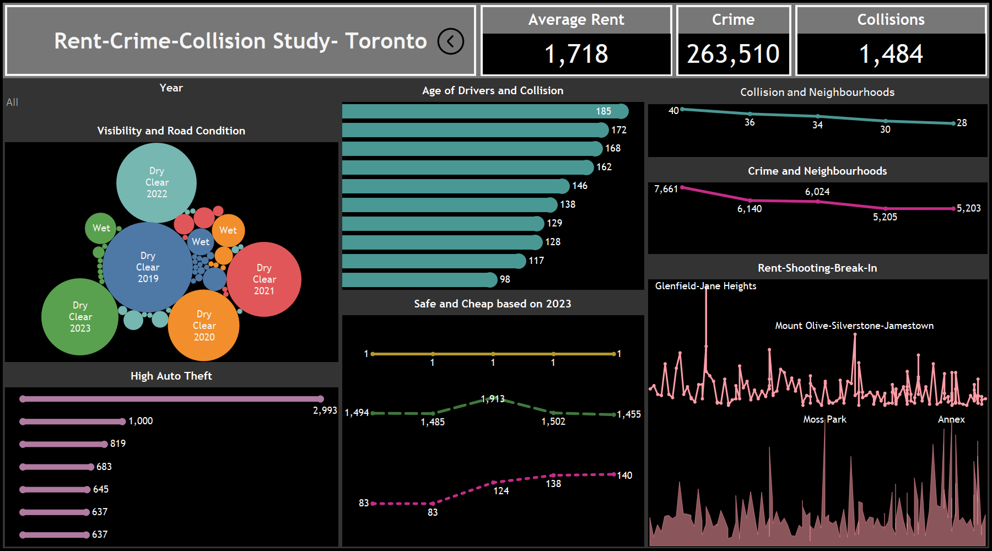Click the crime line point labeled 7,661

pyautogui.click(x=682, y=187)
